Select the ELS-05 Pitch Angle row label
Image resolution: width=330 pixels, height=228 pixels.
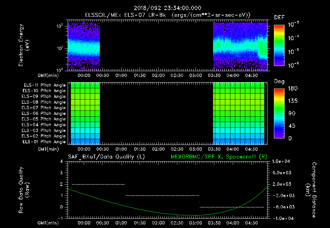pos(44,119)
